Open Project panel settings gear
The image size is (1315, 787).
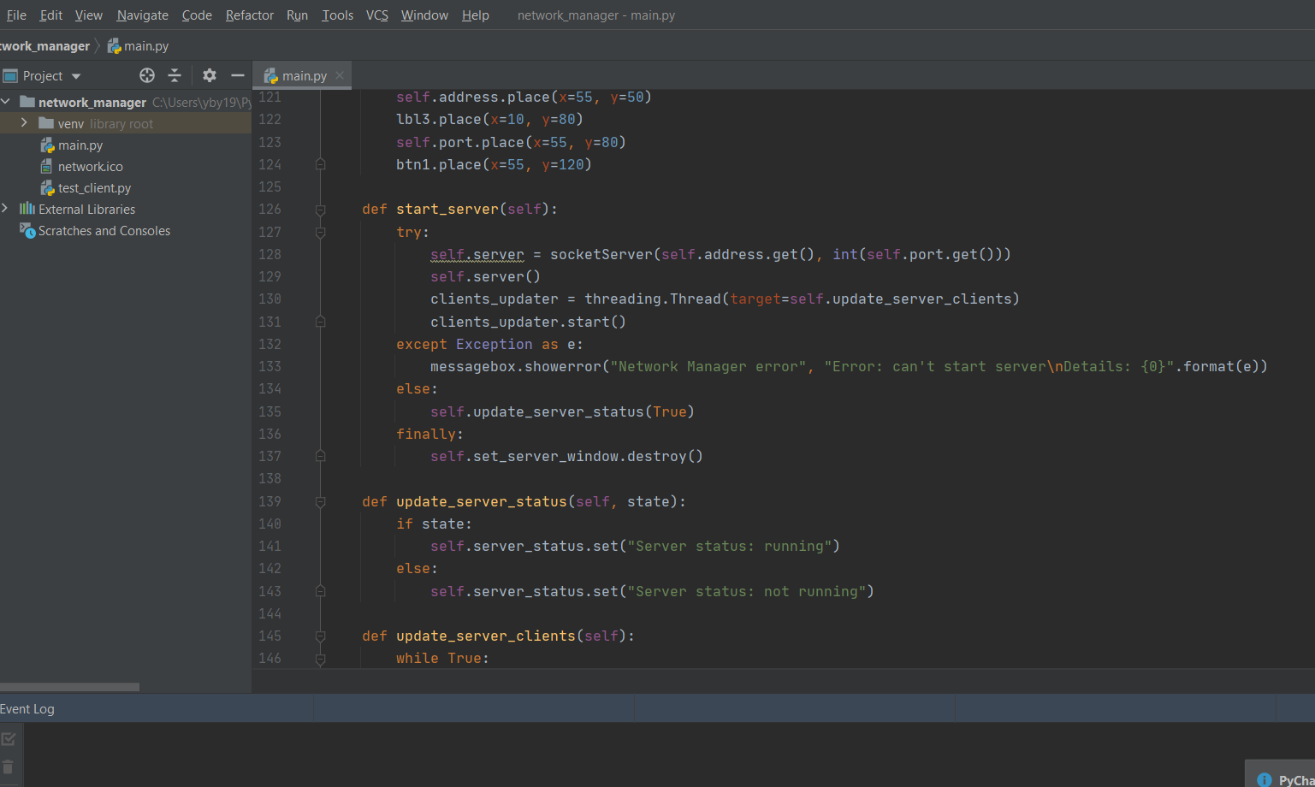[210, 75]
